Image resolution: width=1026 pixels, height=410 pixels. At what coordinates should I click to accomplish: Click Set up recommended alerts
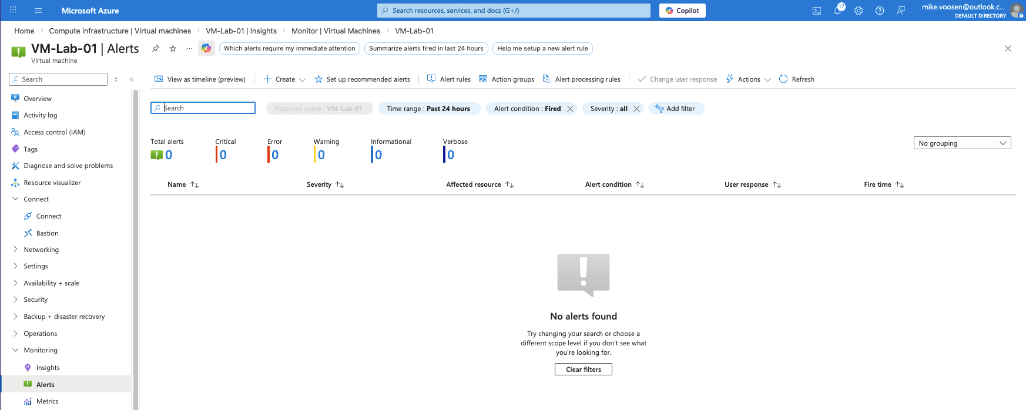point(363,79)
